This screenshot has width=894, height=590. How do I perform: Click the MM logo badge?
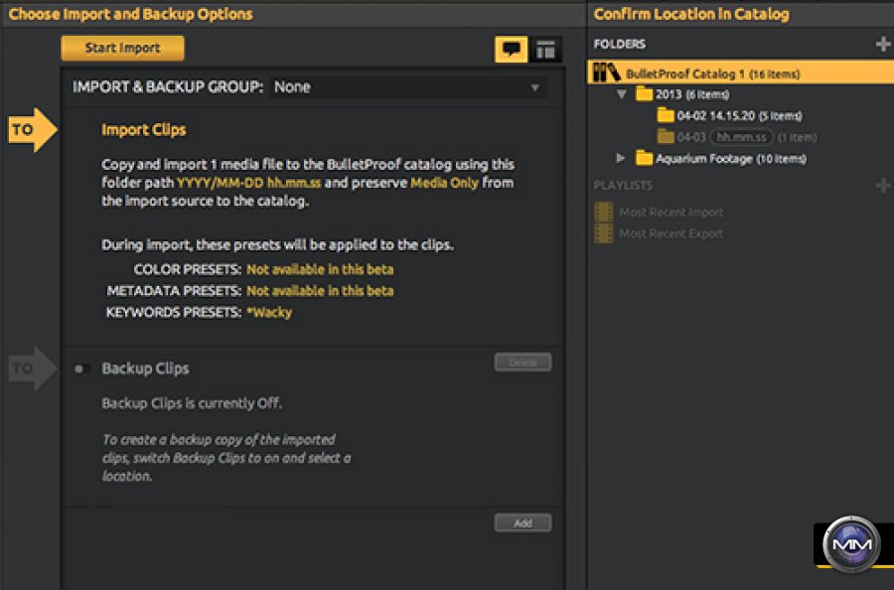853,542
